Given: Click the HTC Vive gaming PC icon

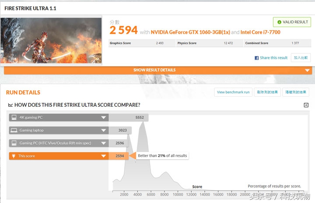Looking at the screenshot, I should [14, 143].
